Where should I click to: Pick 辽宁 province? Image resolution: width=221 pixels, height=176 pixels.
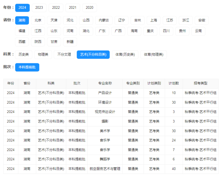122,20
